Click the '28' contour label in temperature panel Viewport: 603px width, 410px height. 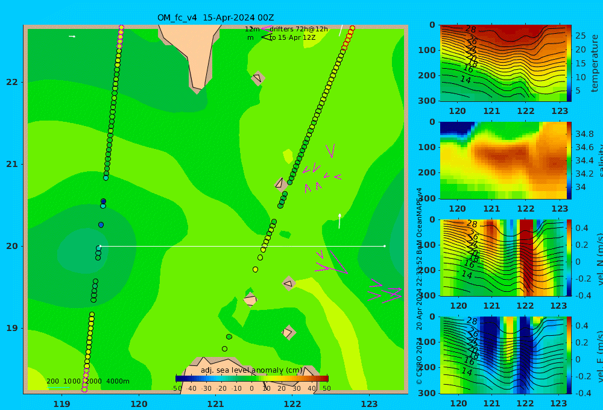[471, 29]
